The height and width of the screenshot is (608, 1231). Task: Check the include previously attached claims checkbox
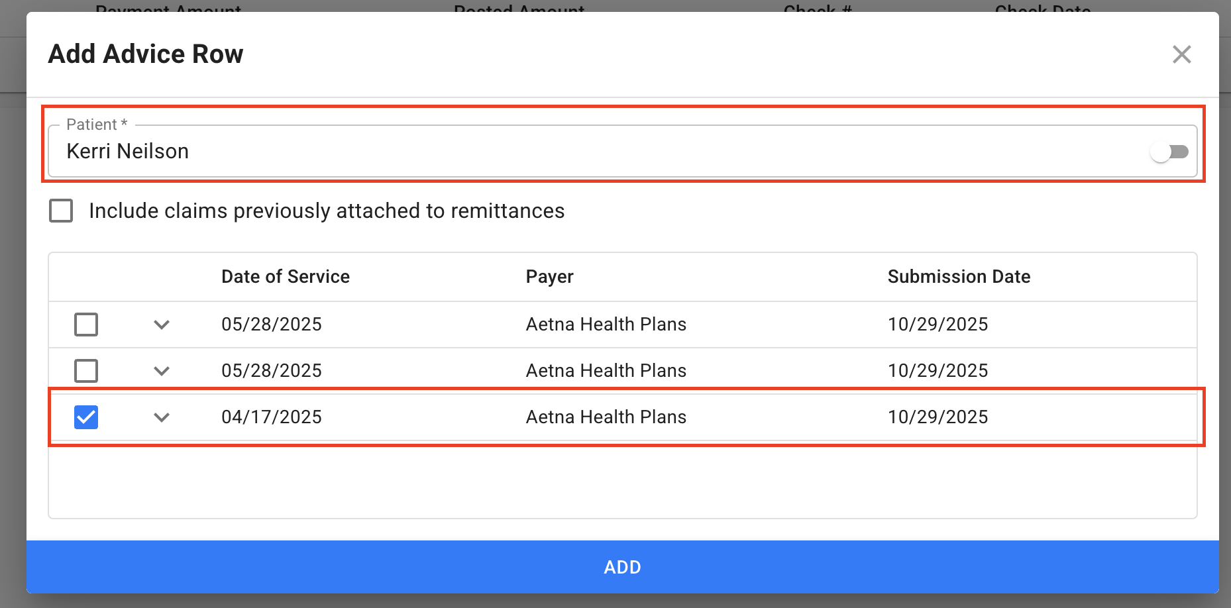pos(61,211)
